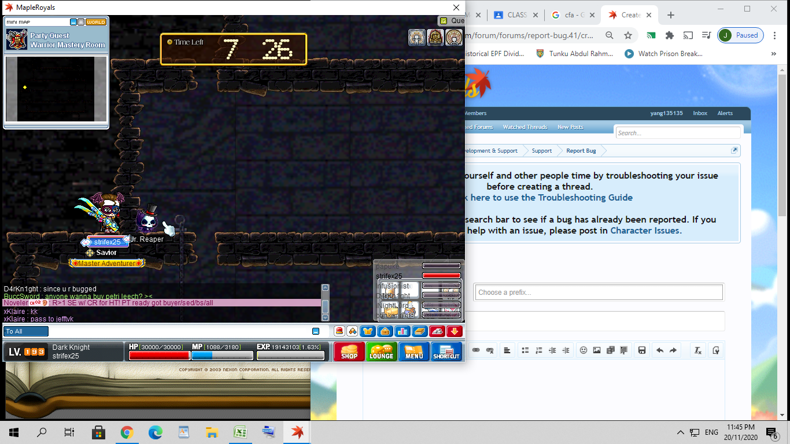
Task: Click the silver key-config icon
Action: (x=437, y=331)
